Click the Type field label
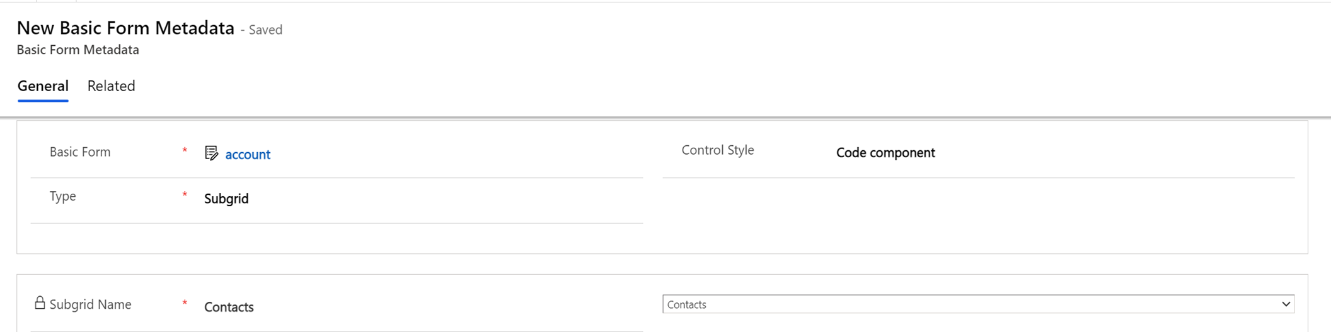 pyautogui.click(x=63, y=196)
